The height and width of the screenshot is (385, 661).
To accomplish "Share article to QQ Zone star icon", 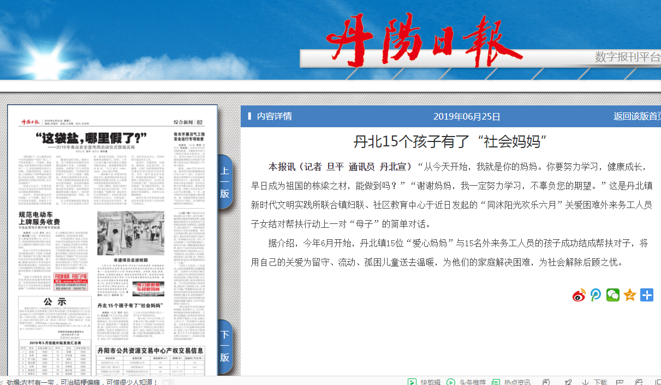I will [x=630, y=295].
